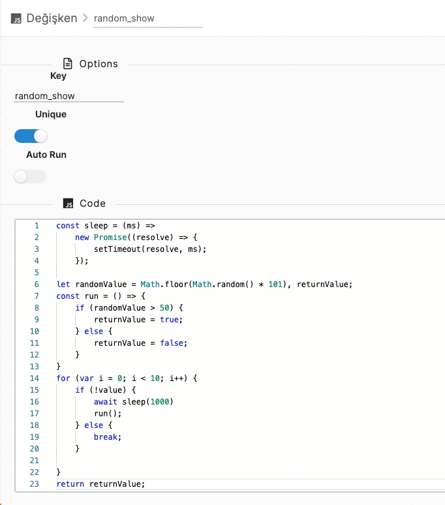The width and height of the screenshot is (445, 505).
Task: Click the Options section heading
Action: [99, 64]
